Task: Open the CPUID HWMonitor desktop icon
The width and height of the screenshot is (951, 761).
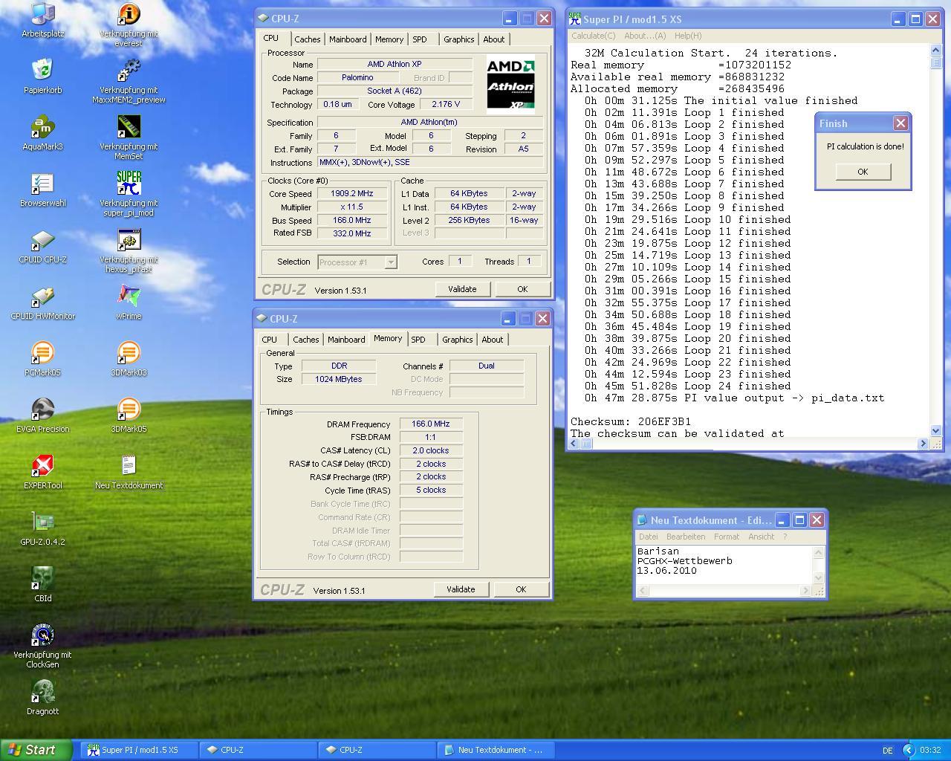Action: coord(43,302)
